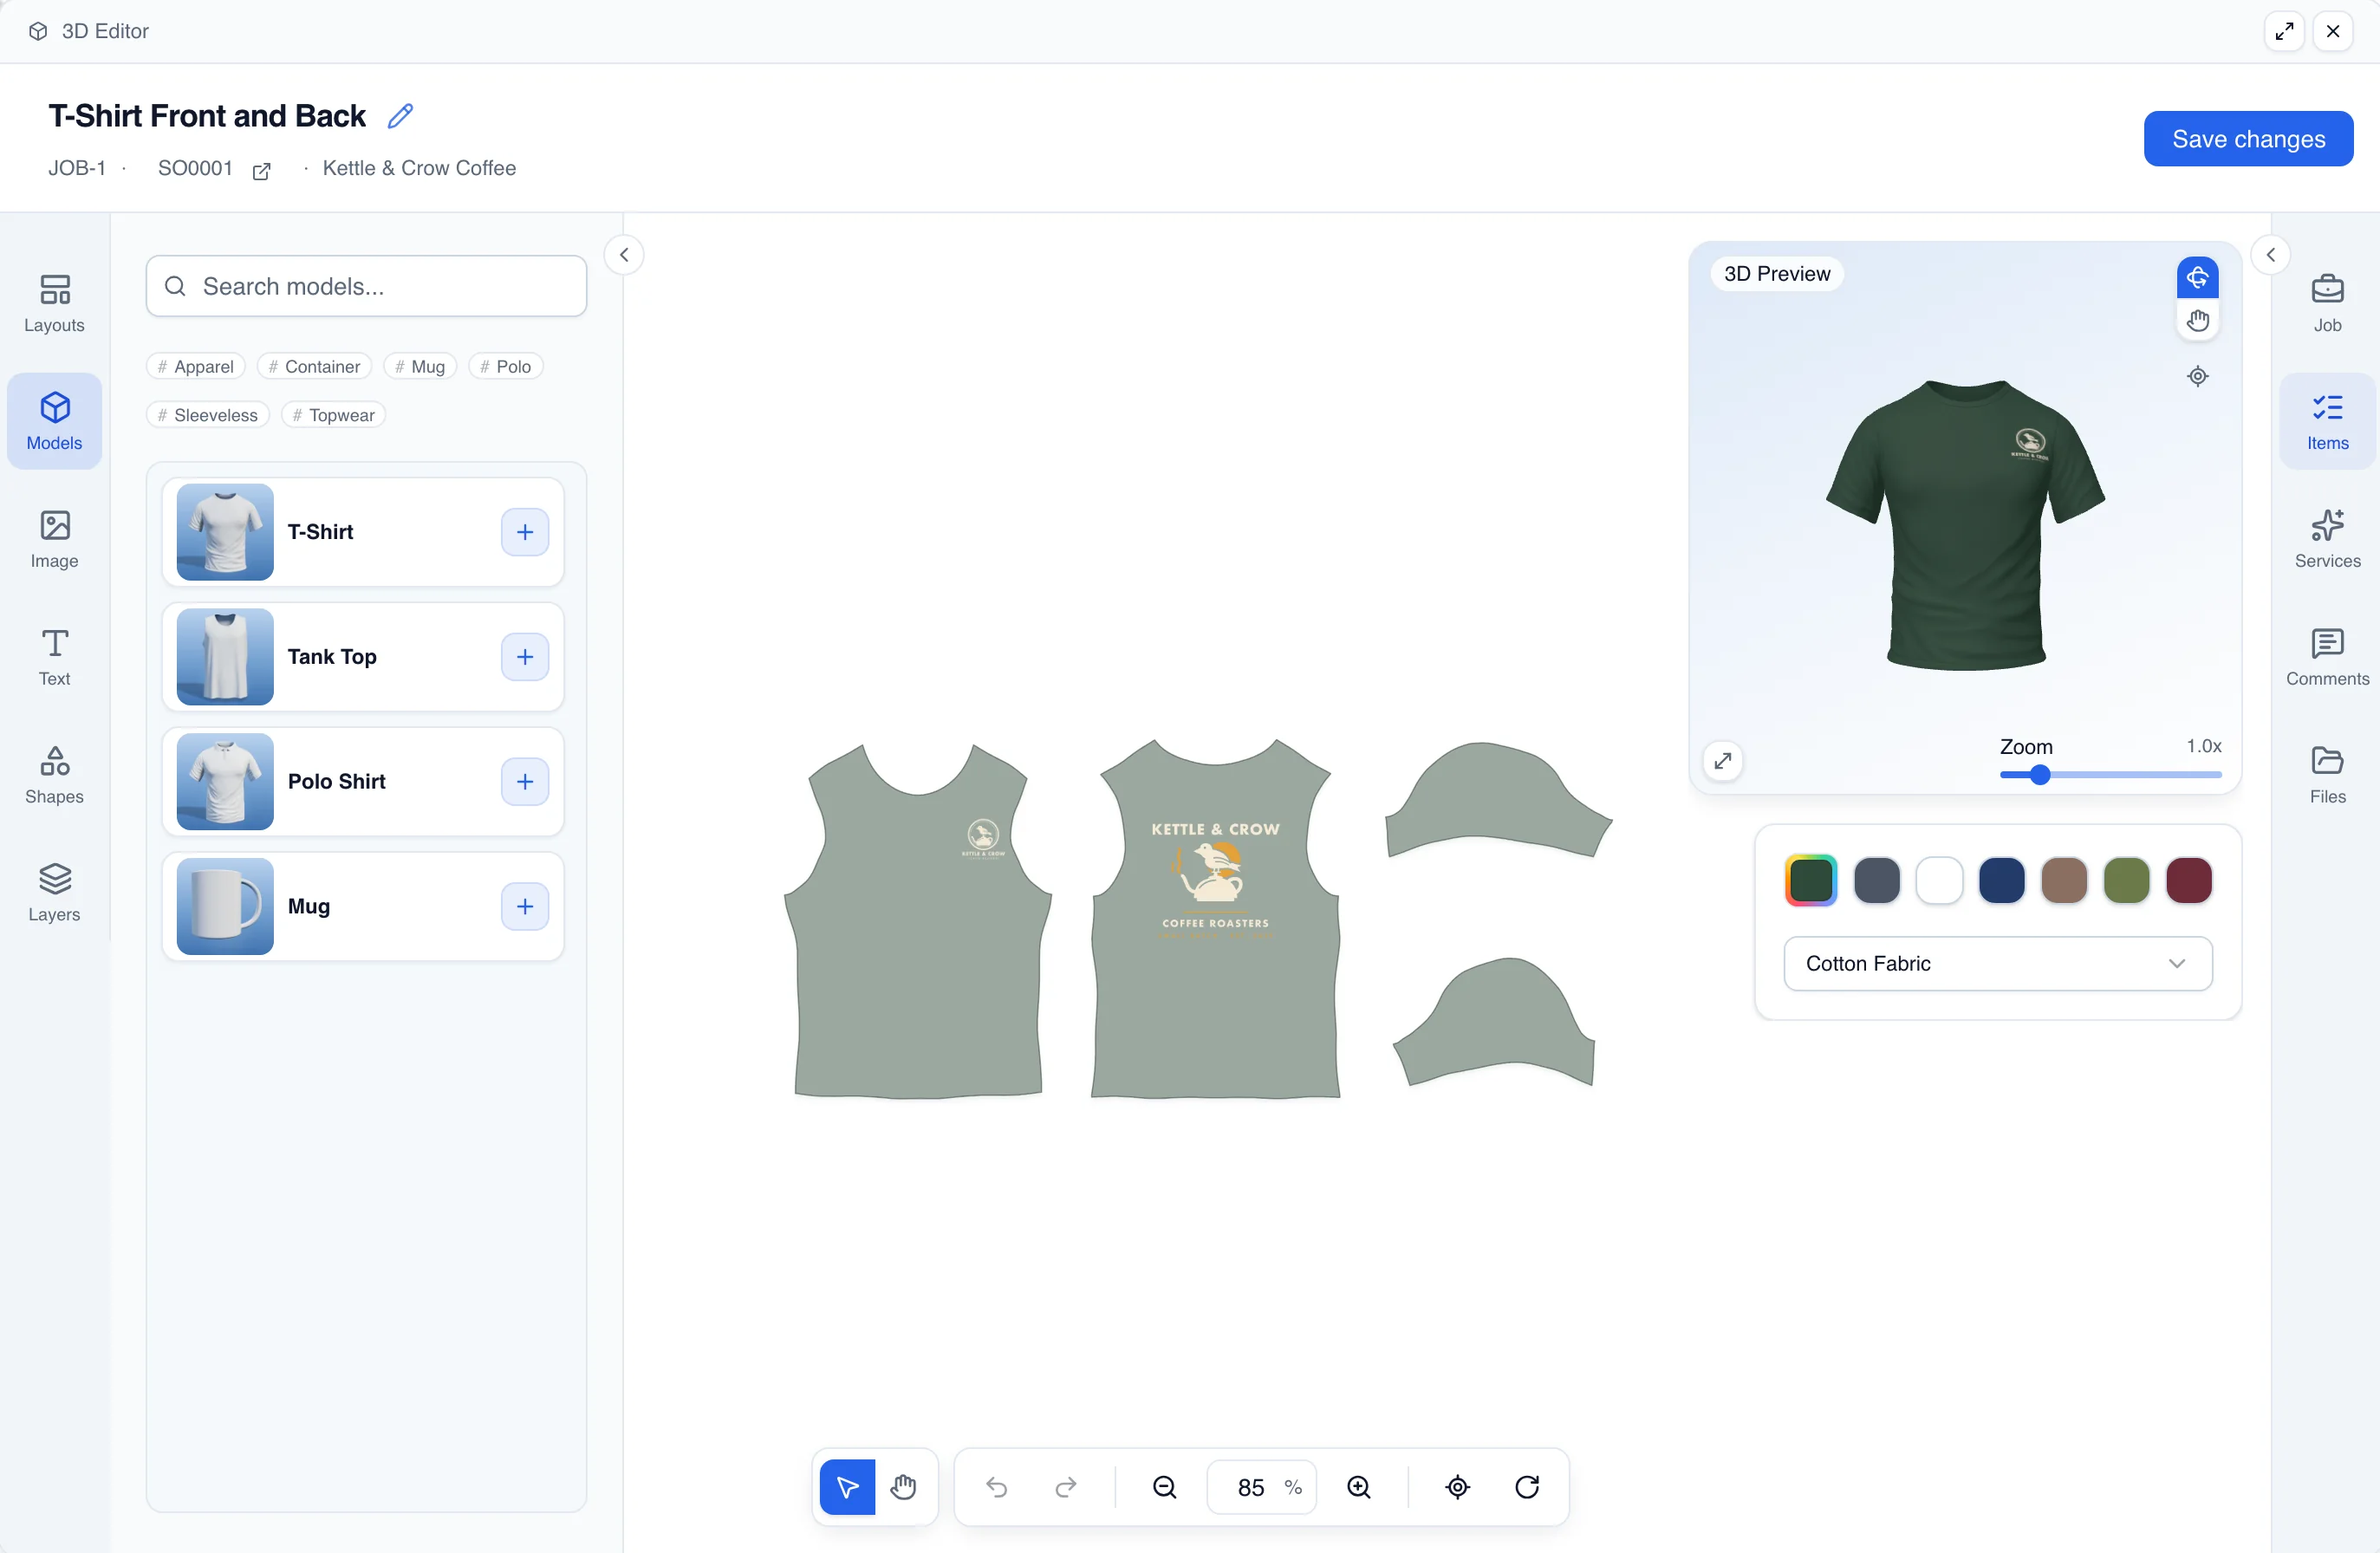The image size is (2380, 1553).
Task: Zoom out the canvas
Action: click(1165, 1487)
